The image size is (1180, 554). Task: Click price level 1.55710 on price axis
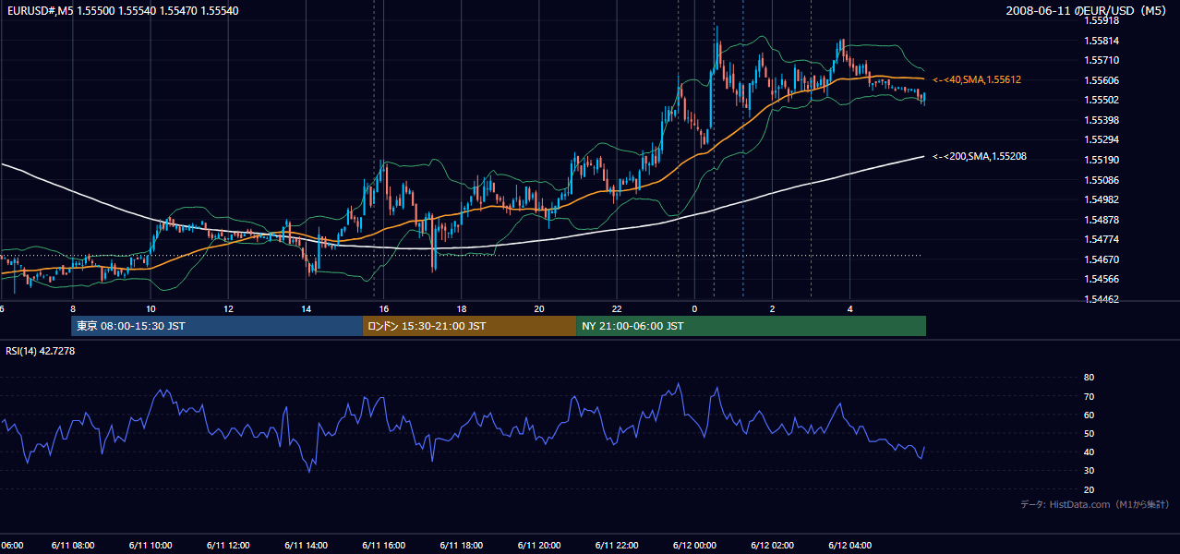pos(1102,60)
